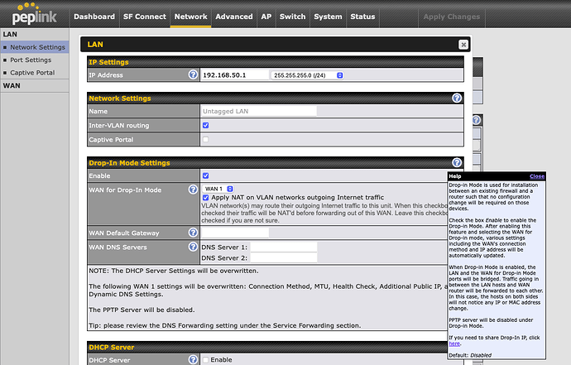
Task: Click the background page help icon behind dialog
Action: click(477, 120)
